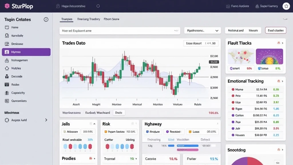
Task: Click the Copraichy sidebar icon
Action: [7, 93]
